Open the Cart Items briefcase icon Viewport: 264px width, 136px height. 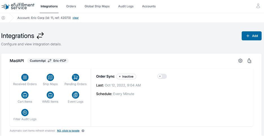[x=25, y=95]
